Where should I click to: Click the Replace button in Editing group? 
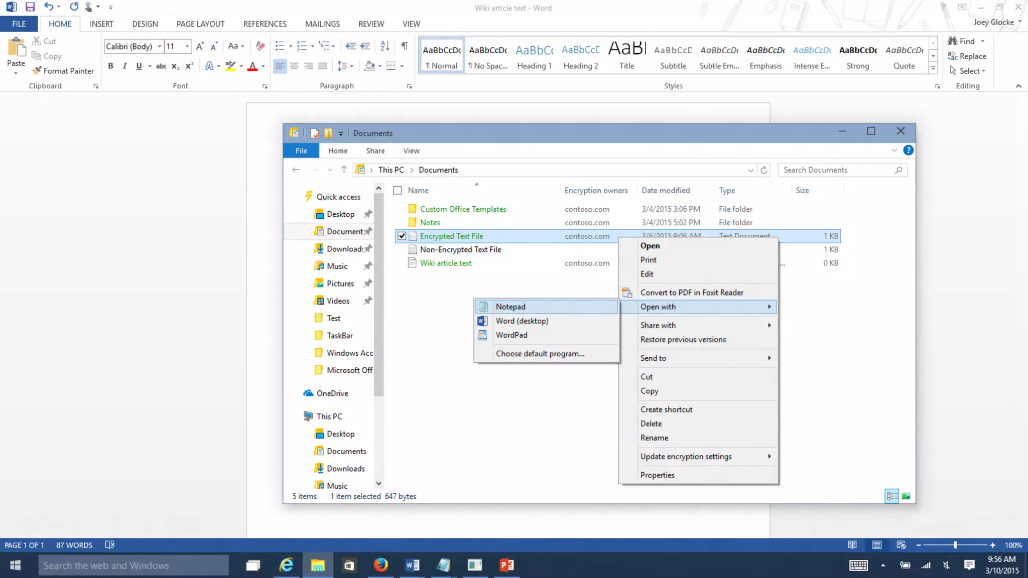point(967,56)
